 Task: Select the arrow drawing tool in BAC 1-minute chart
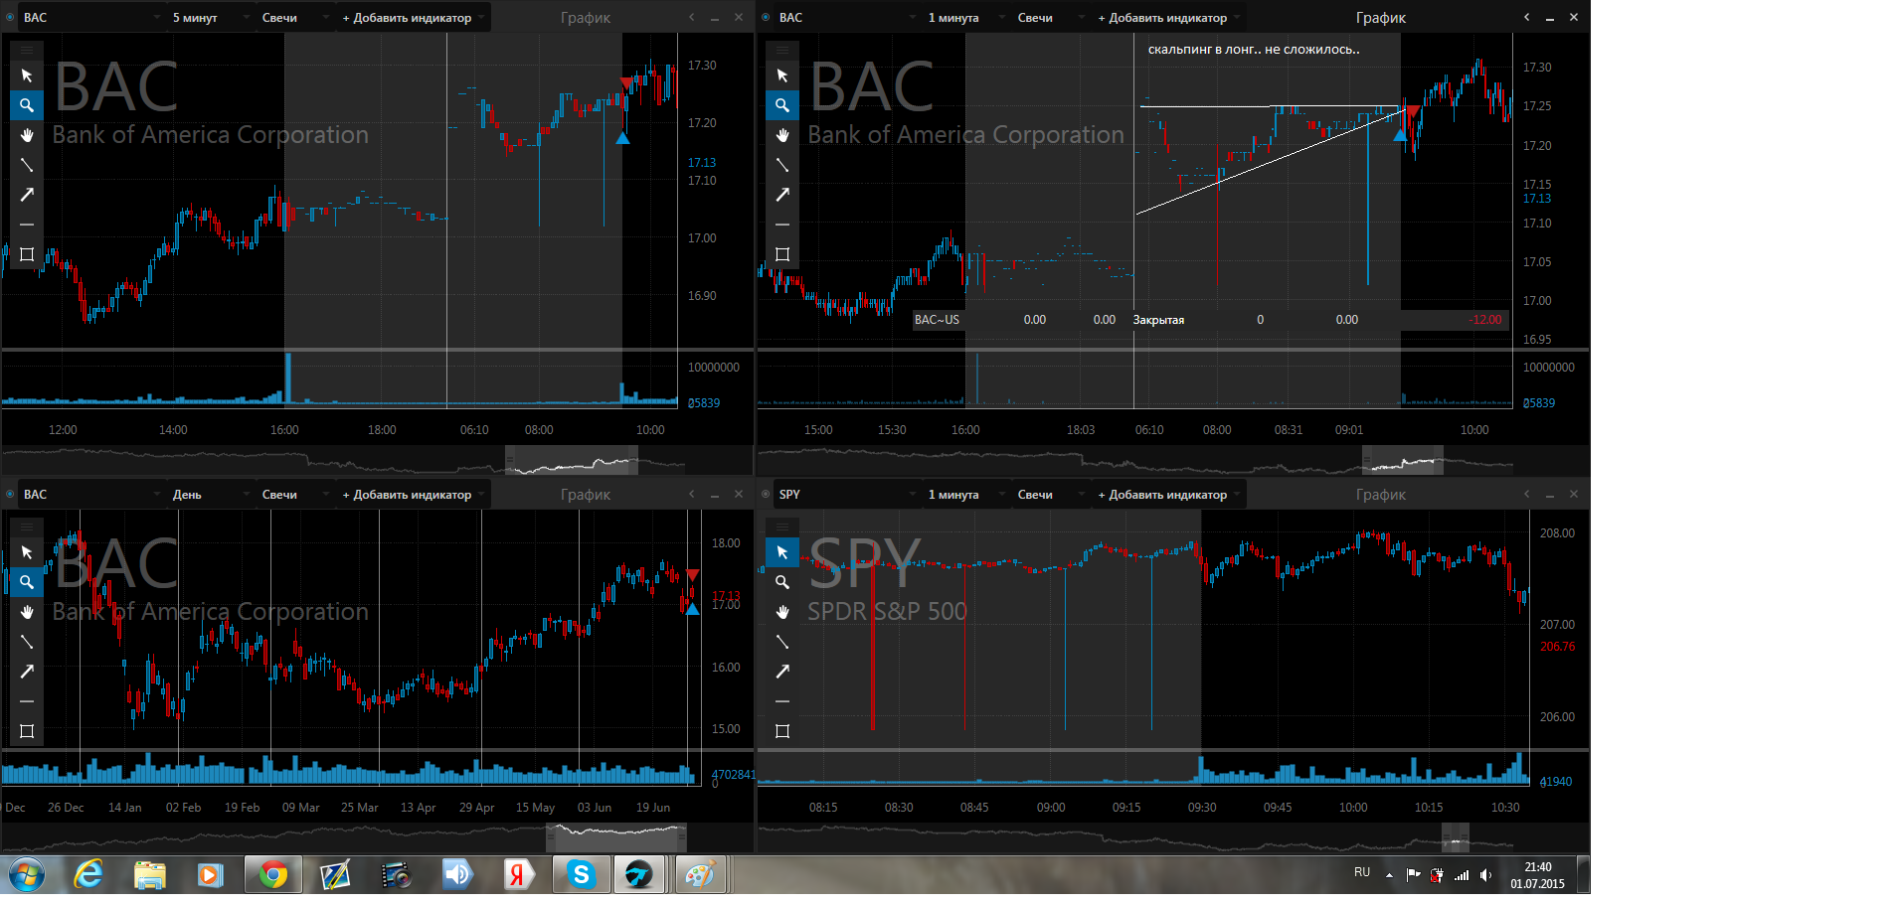point(782,195)
